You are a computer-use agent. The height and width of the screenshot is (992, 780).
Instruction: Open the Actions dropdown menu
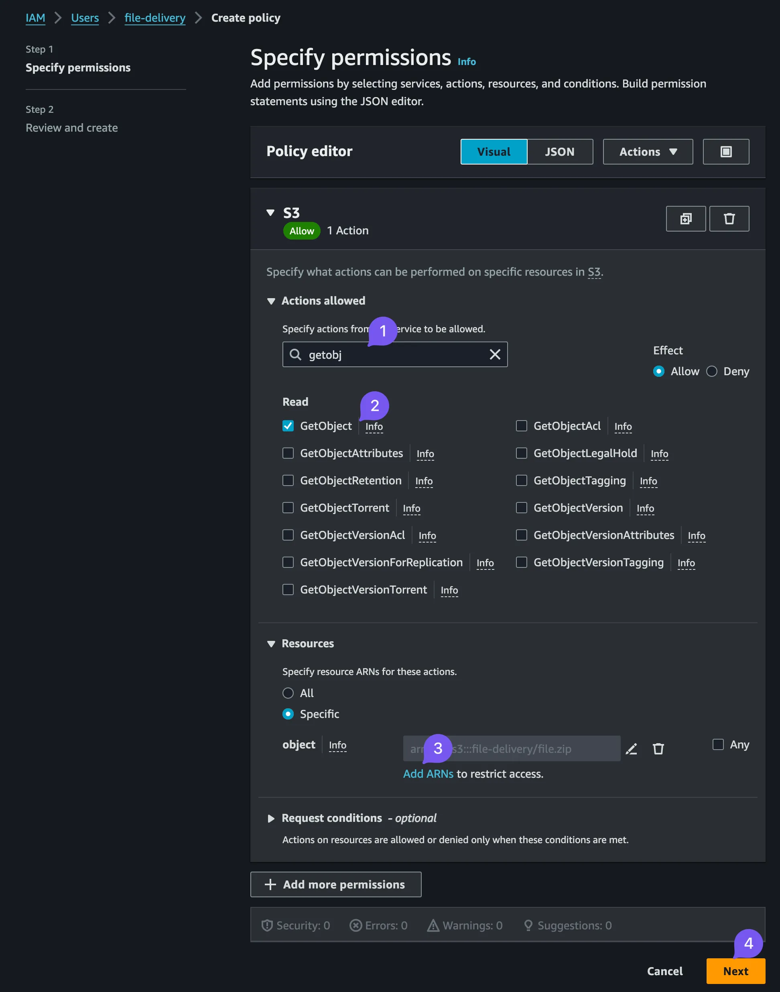(x=648, y=152)
